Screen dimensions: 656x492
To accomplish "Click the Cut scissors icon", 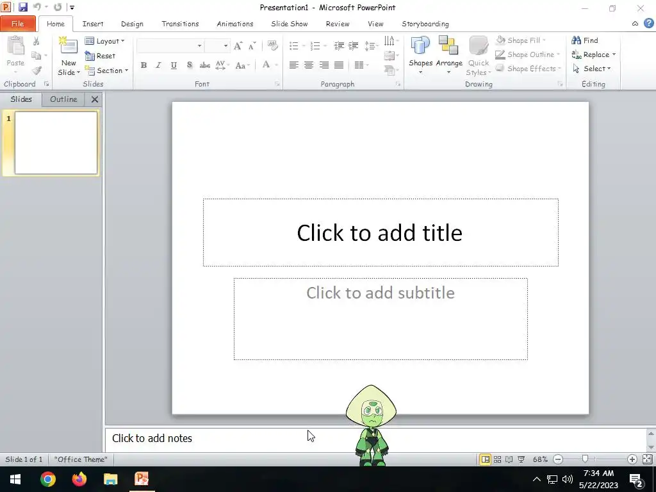I will pyautogui.click(x=37, y=41).
